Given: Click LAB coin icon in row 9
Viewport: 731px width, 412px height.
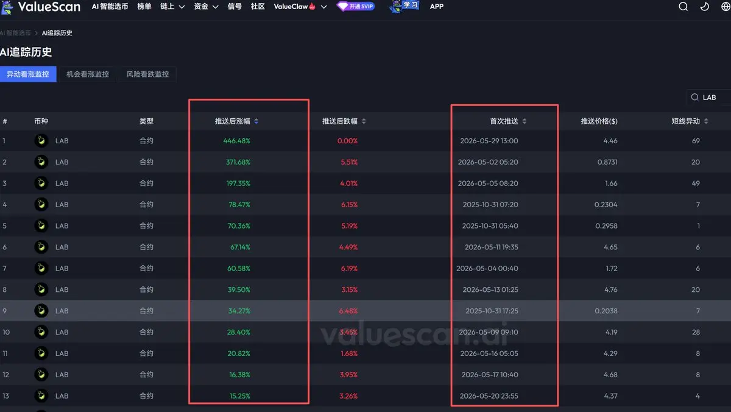Looking at the screenshot, I should pos(41,311).
